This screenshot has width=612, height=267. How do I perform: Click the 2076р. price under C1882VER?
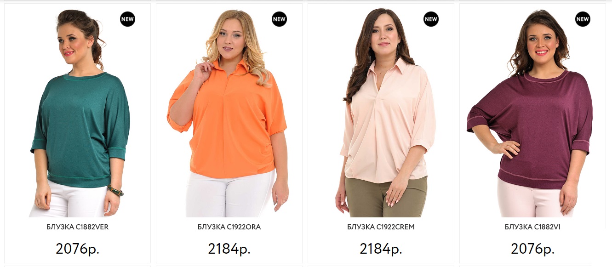(78, 249)
